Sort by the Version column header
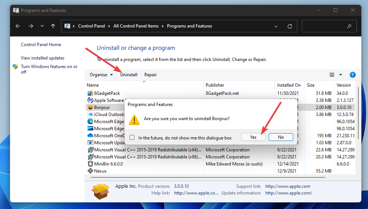 [343, 85]
